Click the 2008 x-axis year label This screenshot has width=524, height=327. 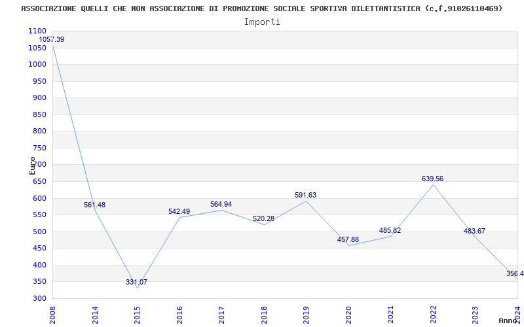[x=52, y=315]
